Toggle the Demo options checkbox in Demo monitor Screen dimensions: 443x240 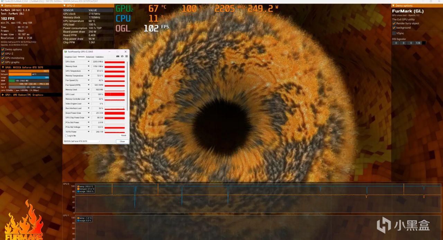3,49
